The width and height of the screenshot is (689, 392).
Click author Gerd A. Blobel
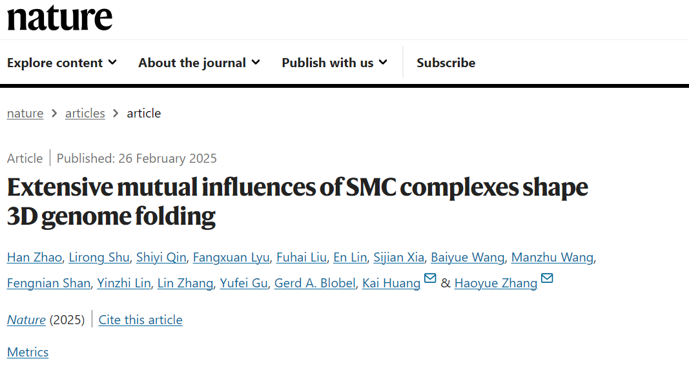point(315,284)
